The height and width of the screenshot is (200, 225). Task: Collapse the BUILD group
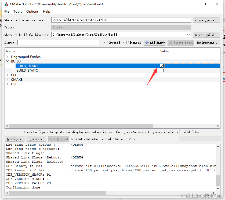[x=8, y=61]
